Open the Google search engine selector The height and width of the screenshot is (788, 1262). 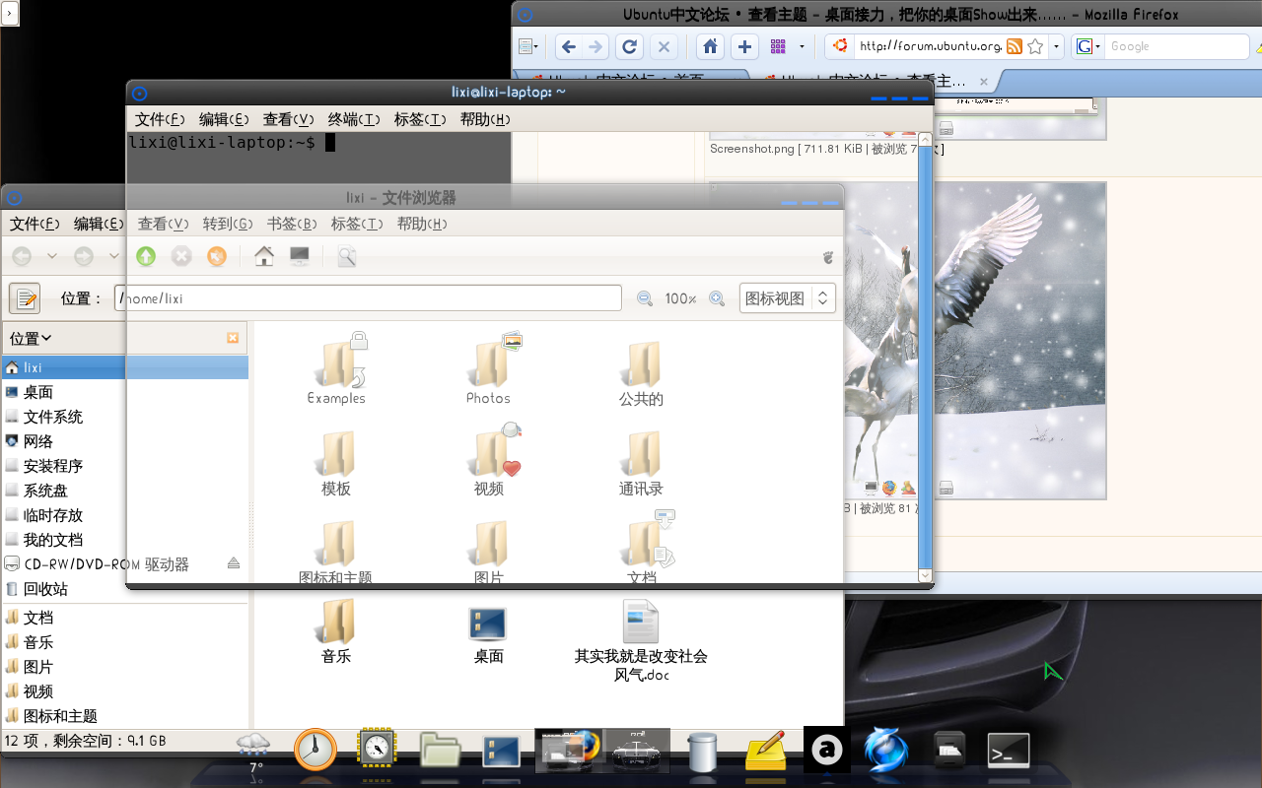point(1088,46)
